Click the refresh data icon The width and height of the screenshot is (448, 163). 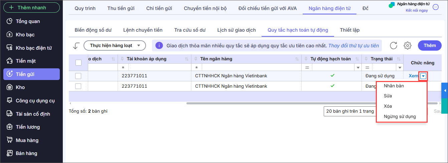coord(394,45)
